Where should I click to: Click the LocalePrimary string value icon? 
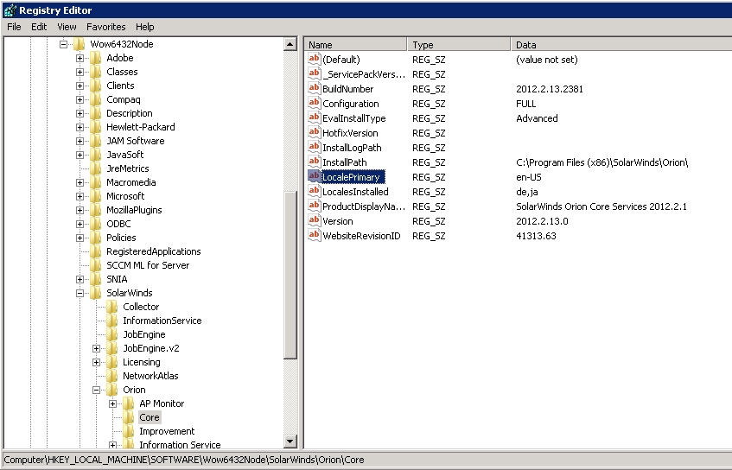point(314,176)
